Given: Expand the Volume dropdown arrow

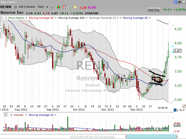Looking at the screenshot, I should (x=26, y=115).
